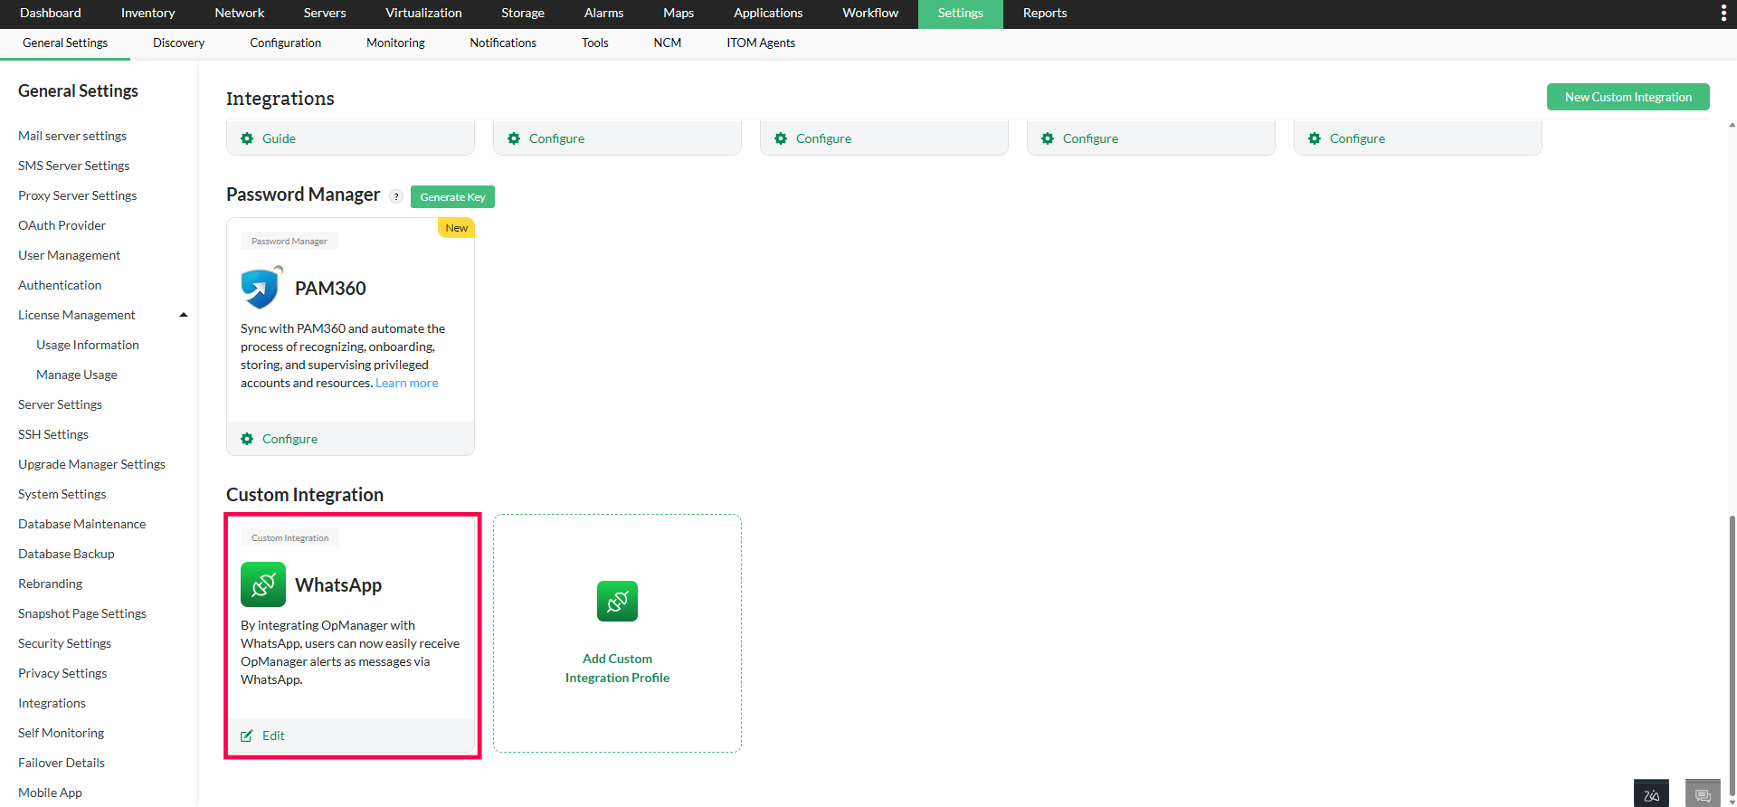Open SSH Settings
Screen dimensions: 1737x807
tap(53, 434)
